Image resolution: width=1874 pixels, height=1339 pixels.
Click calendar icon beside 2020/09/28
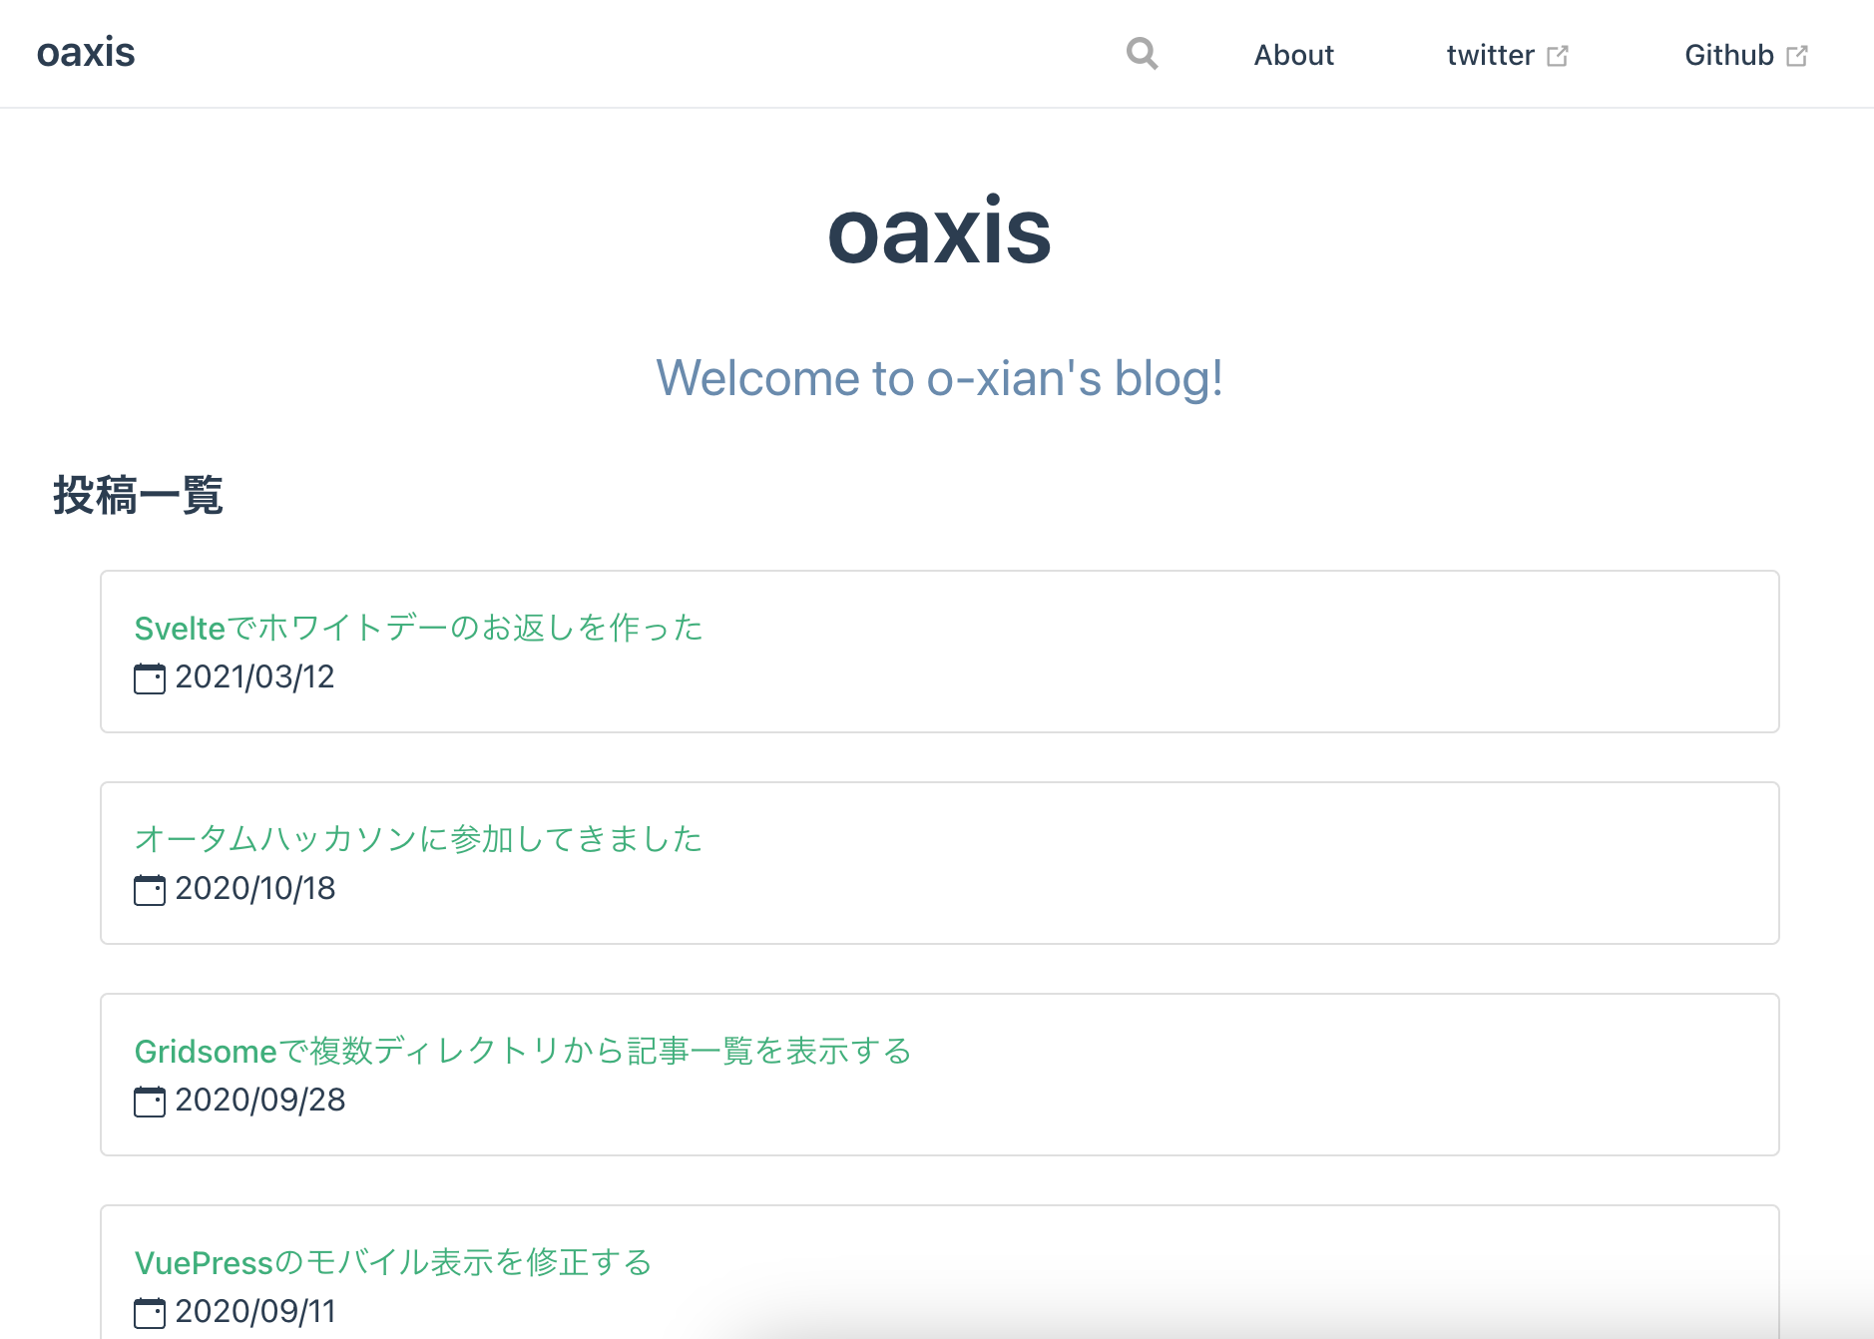[150, 1102]
